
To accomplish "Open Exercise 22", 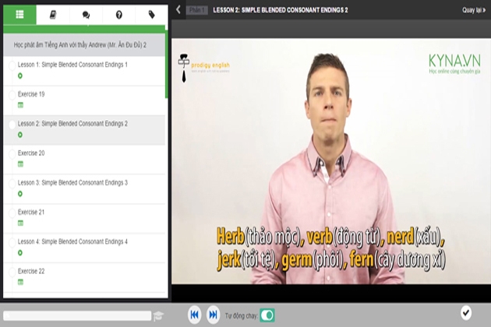I will (x=31, y=271).
